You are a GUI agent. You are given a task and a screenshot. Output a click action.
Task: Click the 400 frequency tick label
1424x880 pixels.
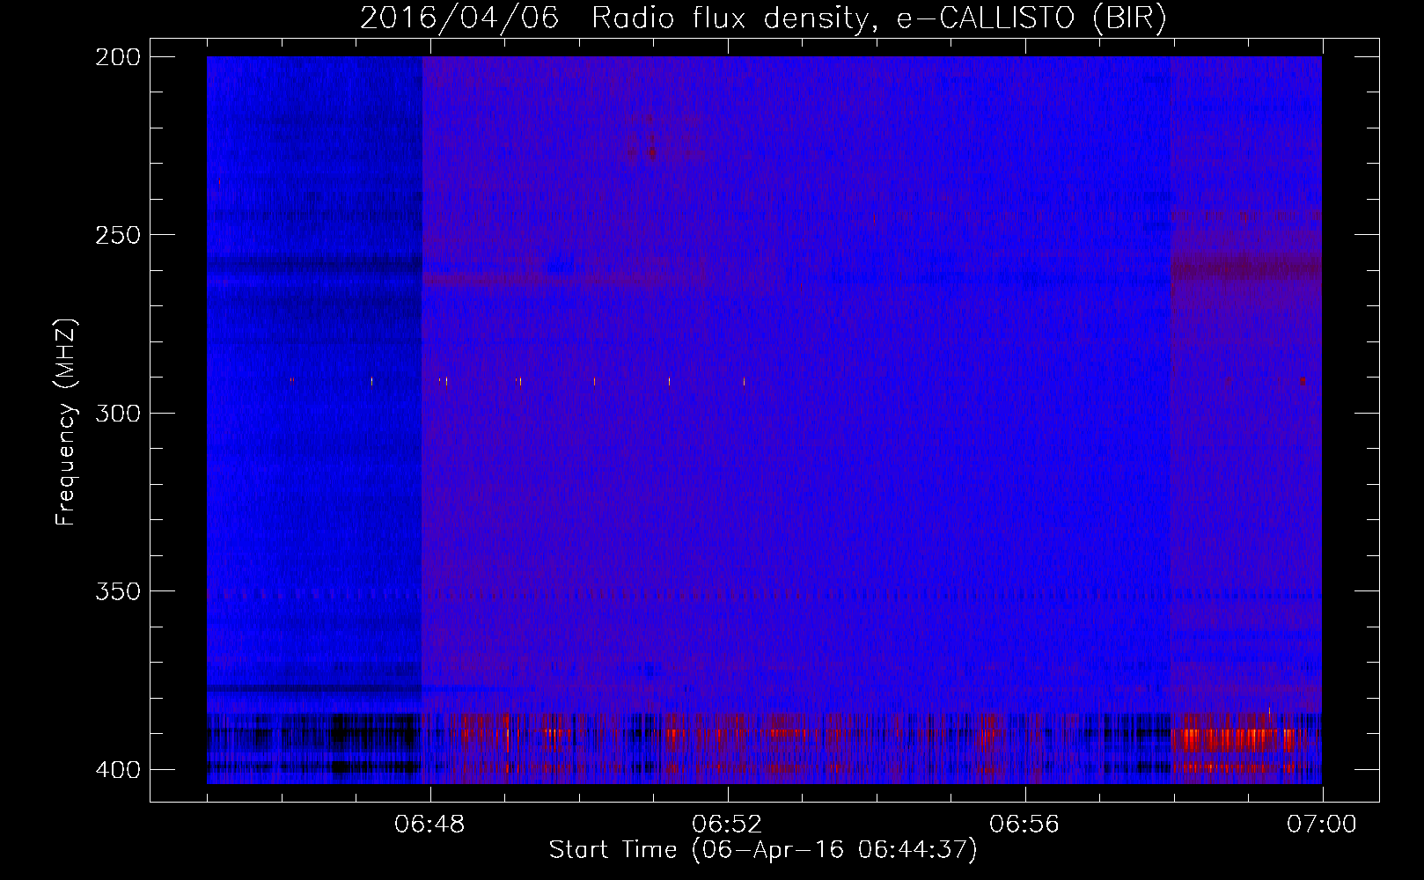tap(117, 770)
